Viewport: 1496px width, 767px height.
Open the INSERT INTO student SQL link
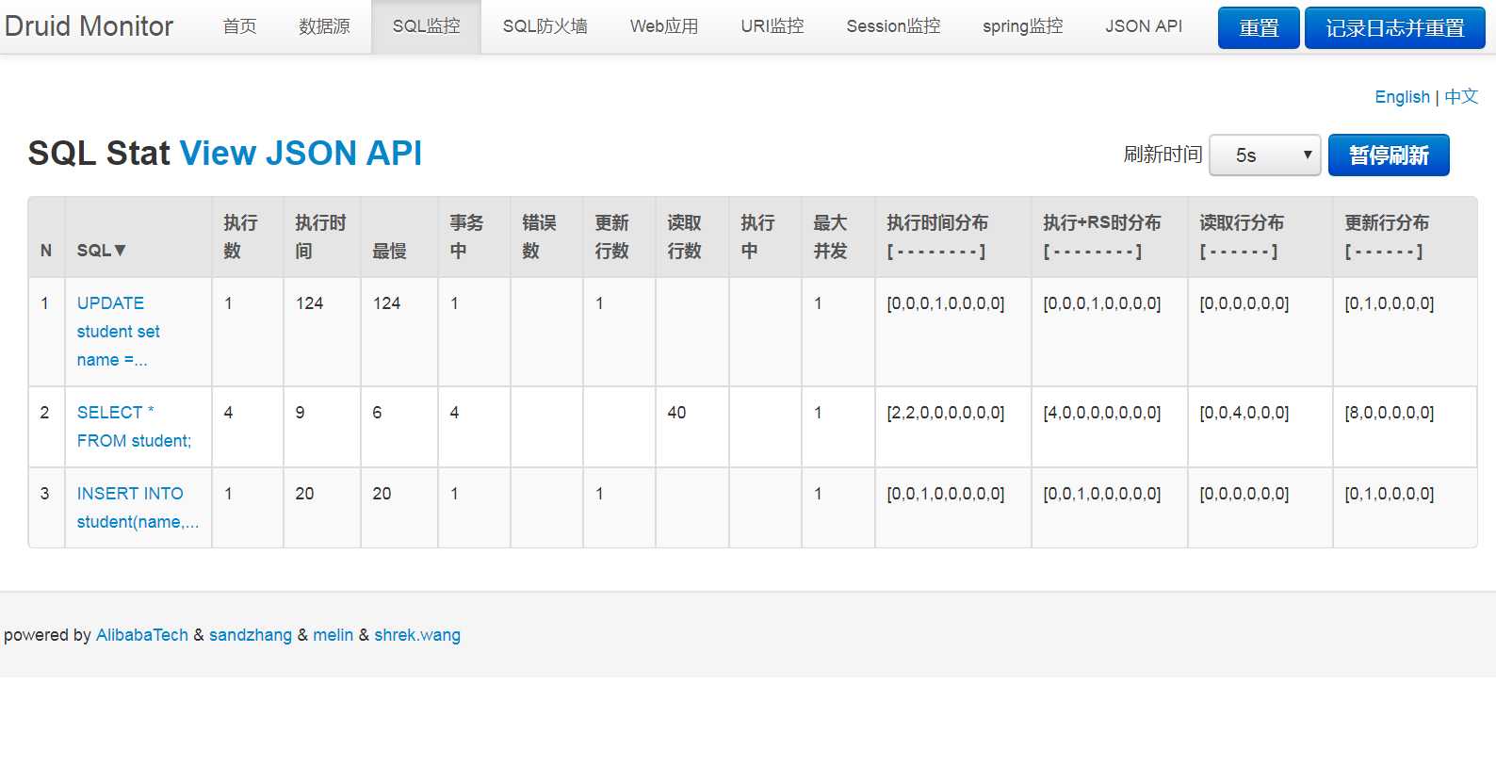point(138,508)
